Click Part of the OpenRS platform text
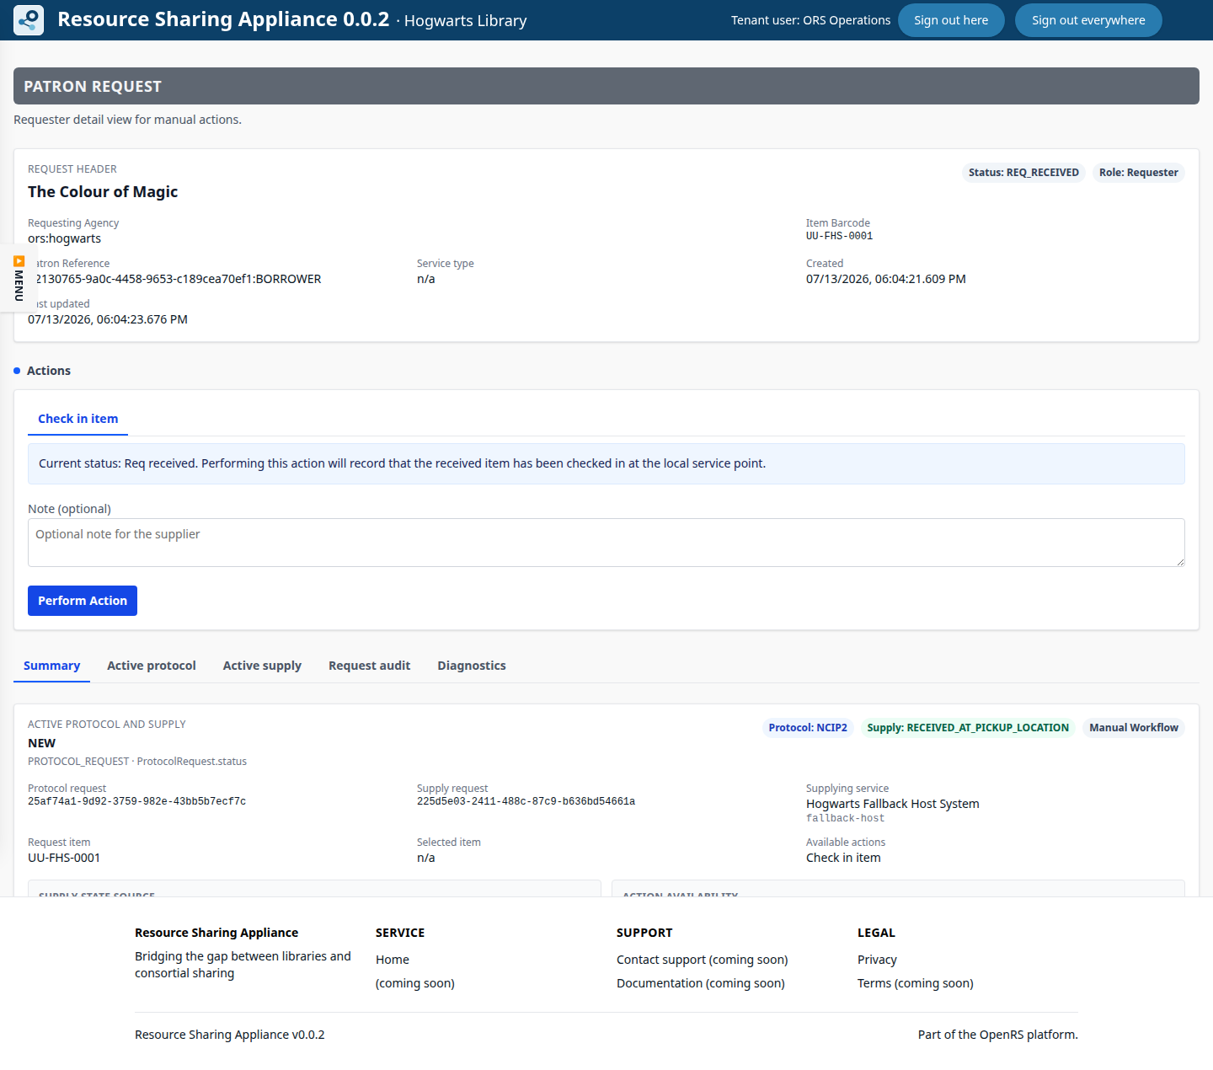Viewport: 1213px width, 1070px height. pyautogui.click(x=998, y=1035)
